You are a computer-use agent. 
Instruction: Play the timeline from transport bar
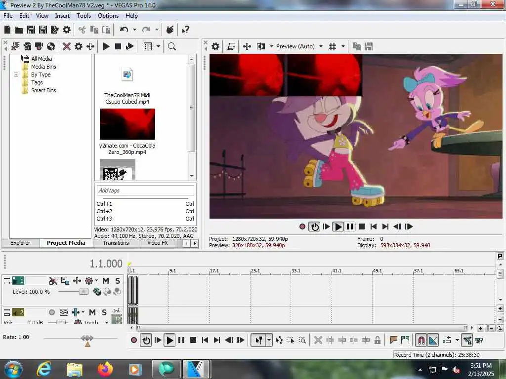169,340
